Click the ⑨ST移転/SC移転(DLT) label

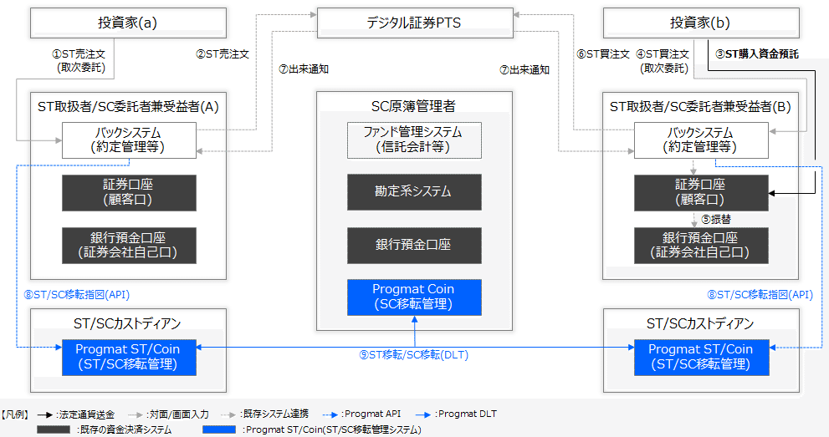point(414,354)
